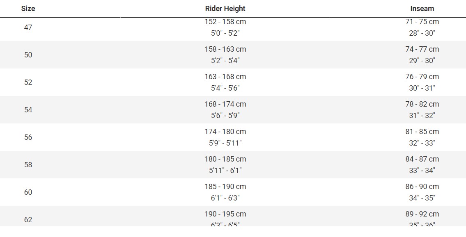The width and height of the screenshot is (466, 237).
Task: Select the size 60 row label
Action: [28, 192]
